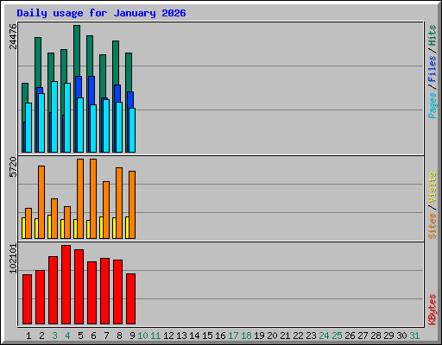The width and height of the screenshot is (442, 345).
Task: Select the blue files bar for day 6
Action: tap(92, 90)
